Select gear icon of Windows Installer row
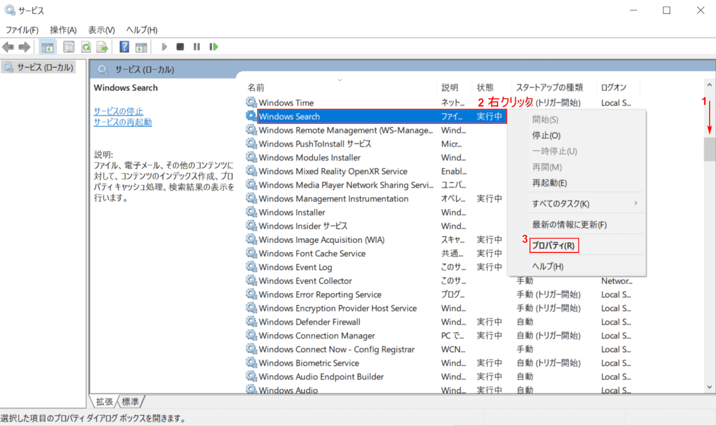Screen dimensions: 716x426 coord(251,212)
